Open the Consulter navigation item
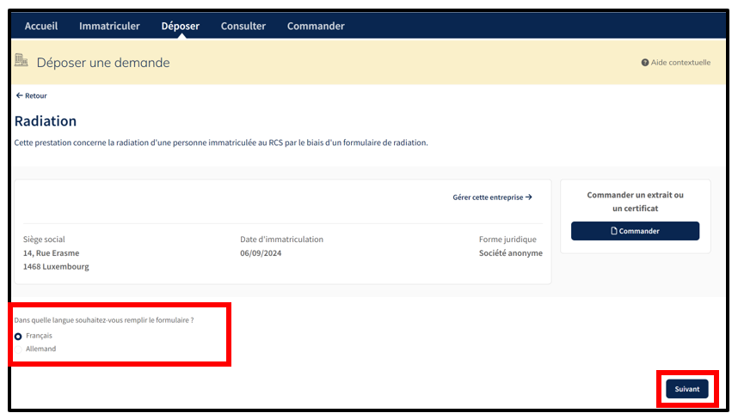 tap(243, 26)
